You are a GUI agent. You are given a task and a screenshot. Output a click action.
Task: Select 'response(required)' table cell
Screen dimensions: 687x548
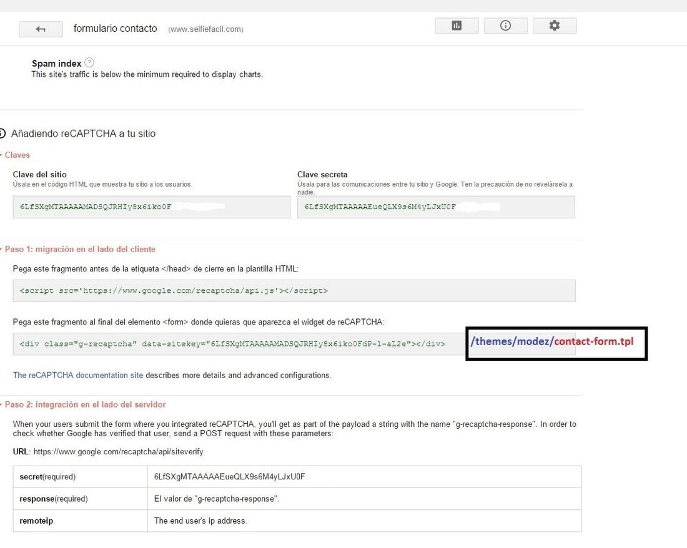[x=81, y=499]
